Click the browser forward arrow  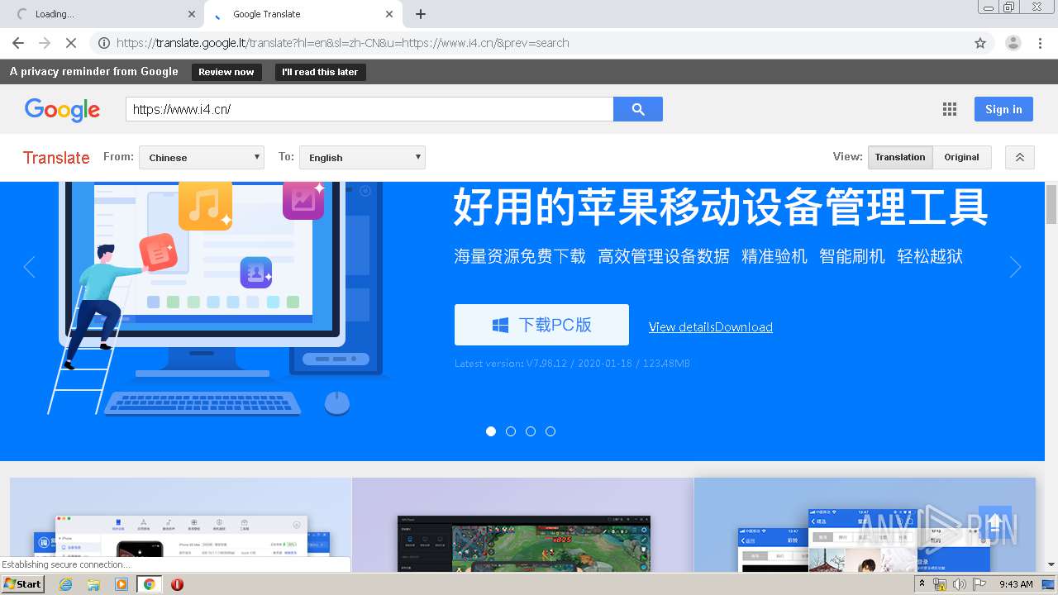click(45, 43)
